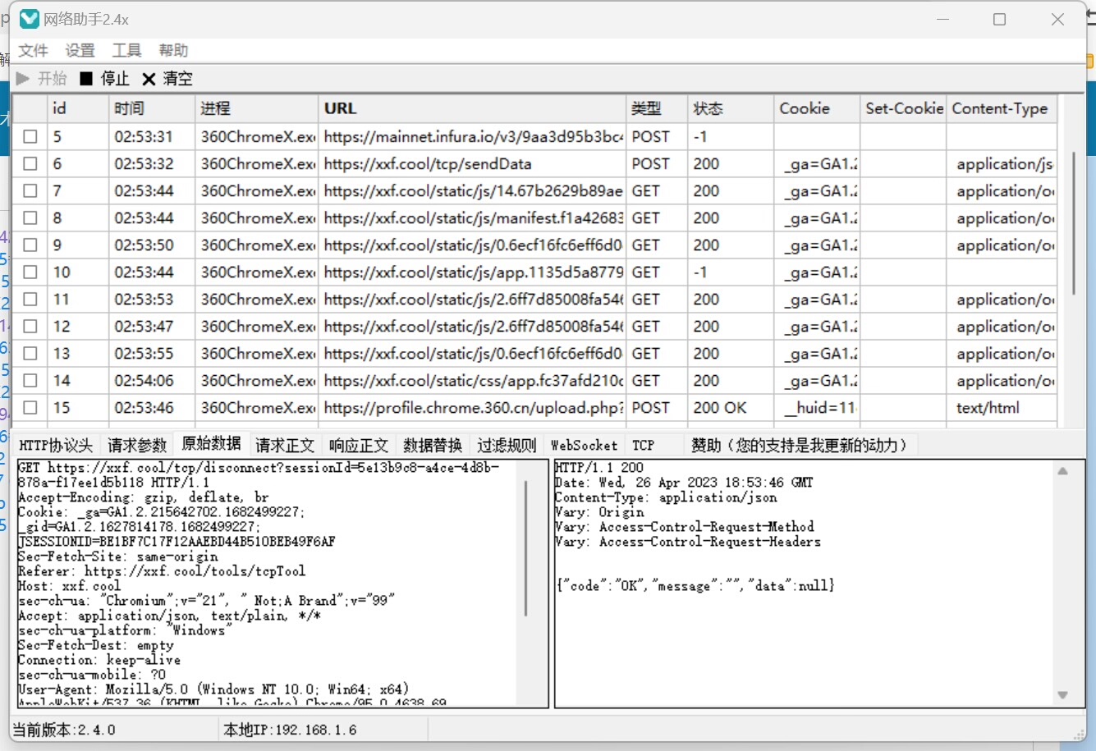Click the 02:54:06 time cell

[152, 381]
